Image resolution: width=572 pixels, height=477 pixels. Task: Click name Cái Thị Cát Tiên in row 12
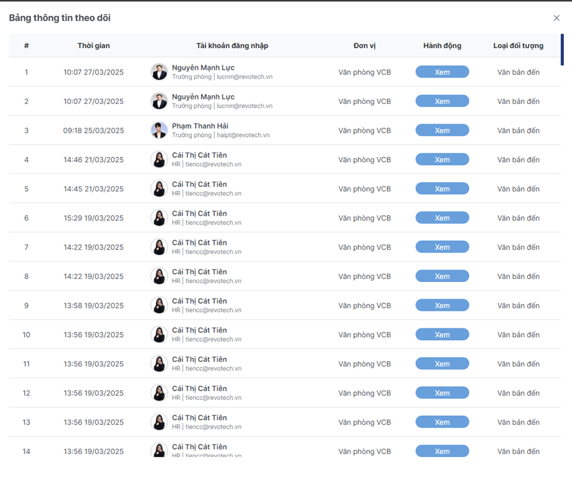(200, 389)
